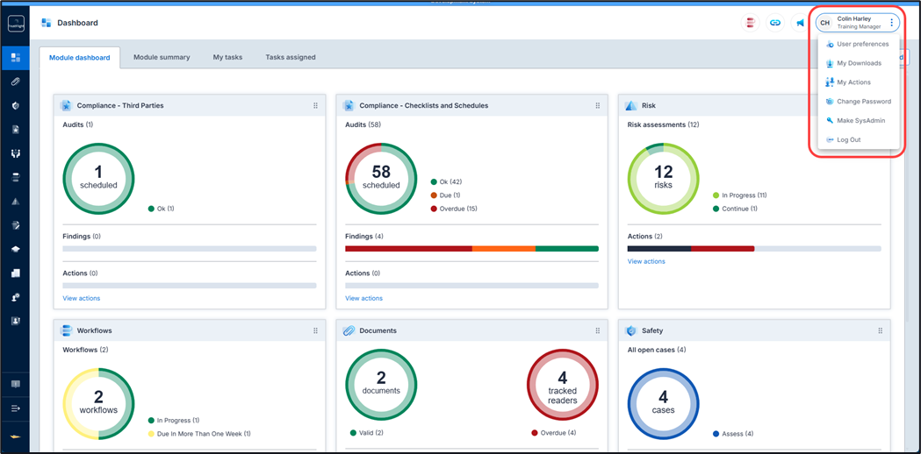
Task: Select the dashboard grid icon in sidebar
Action: [15, 58]
